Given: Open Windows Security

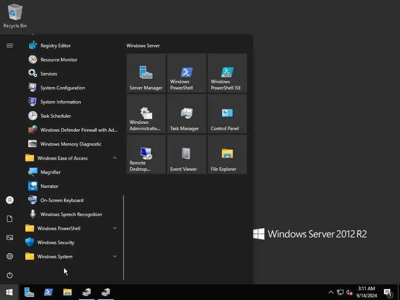Looking at the screenshot, I should pos(71,242).
